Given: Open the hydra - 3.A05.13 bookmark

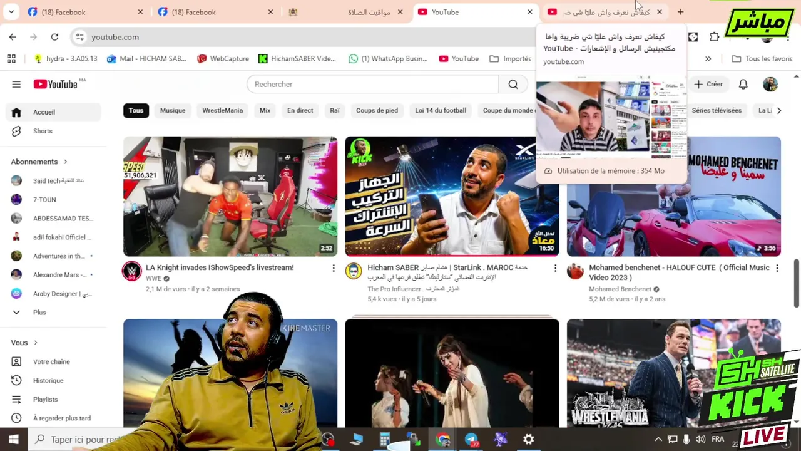Looking at the screenshot, I should [66, 58].
